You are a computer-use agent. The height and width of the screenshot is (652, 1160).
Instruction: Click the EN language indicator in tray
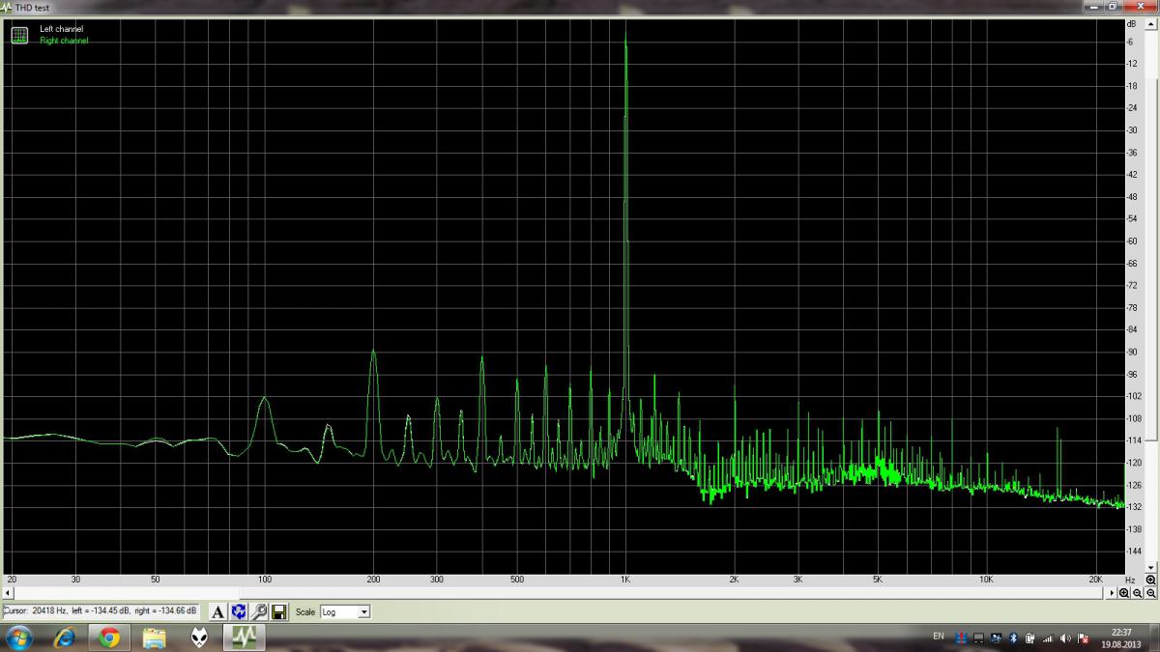pyautogui.click(x=938, y=637)
